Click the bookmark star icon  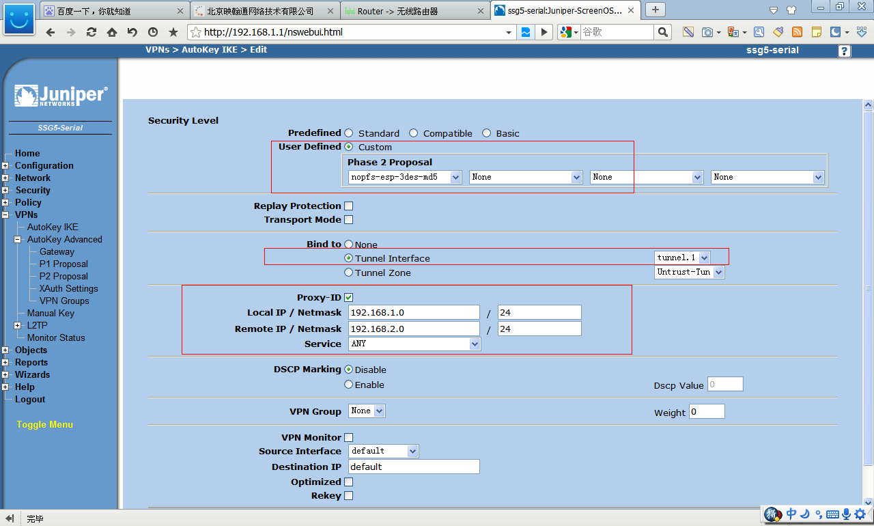(173, 32)
